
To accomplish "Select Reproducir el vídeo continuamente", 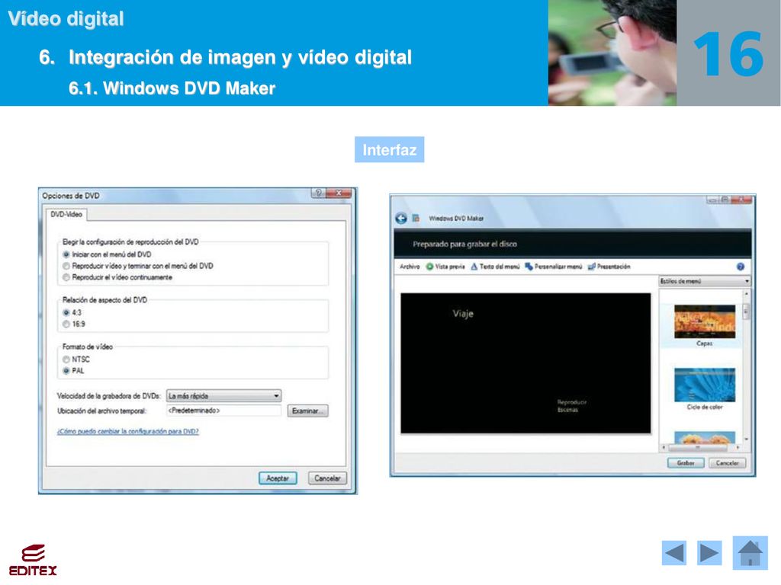I will [117, 277].
